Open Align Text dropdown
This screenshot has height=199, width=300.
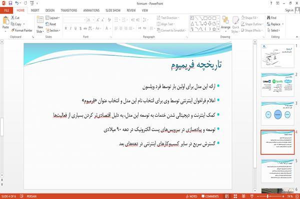[x=165, y=24]
